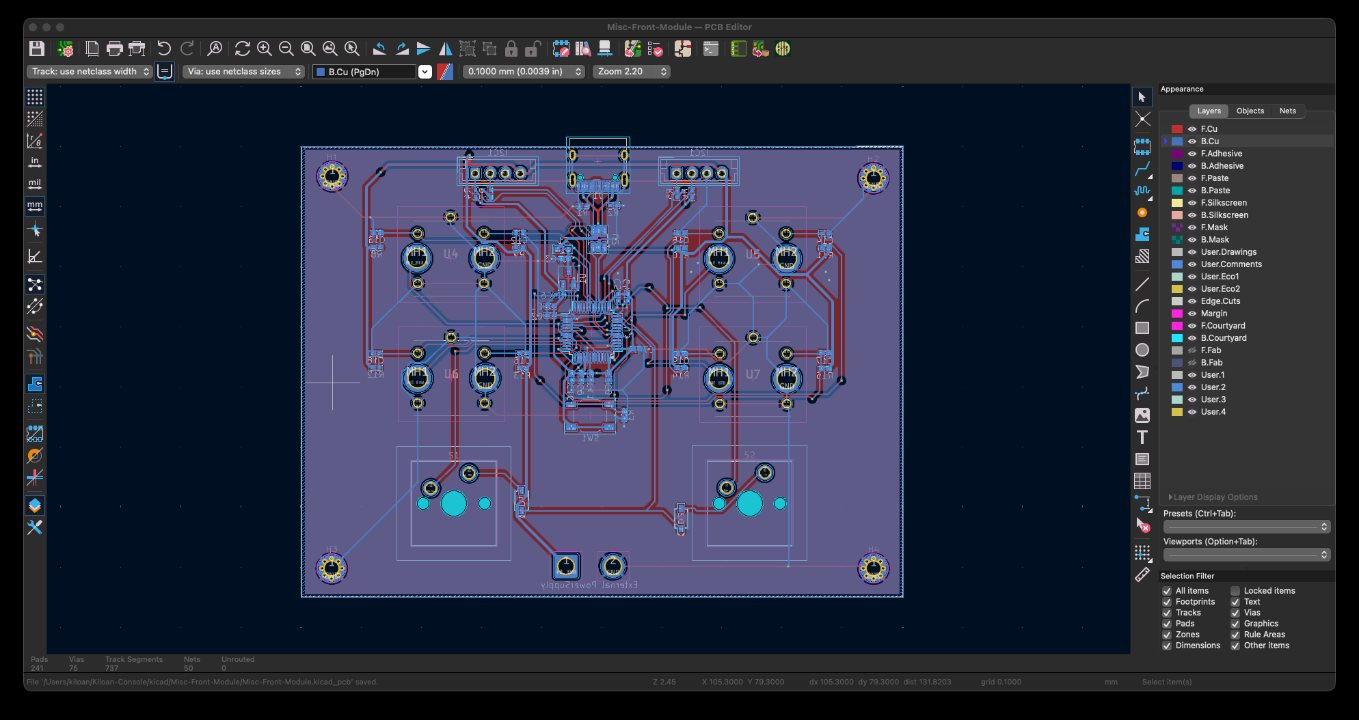The height and width of the screenshot is (720, 1359).
Task: Open the active layer B.Cu dropdown
Action: (425, 72)
